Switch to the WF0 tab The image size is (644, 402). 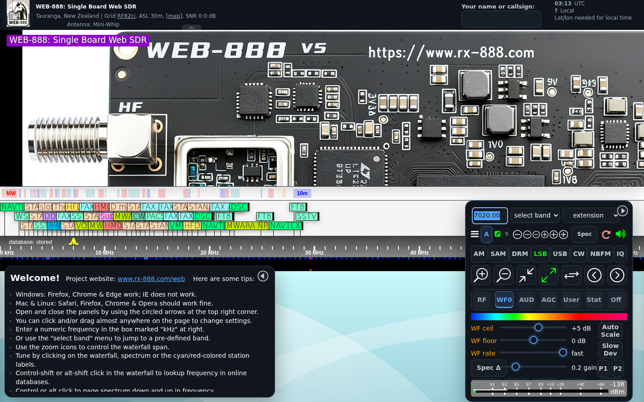pyautogui.click(x=504, y=300)
